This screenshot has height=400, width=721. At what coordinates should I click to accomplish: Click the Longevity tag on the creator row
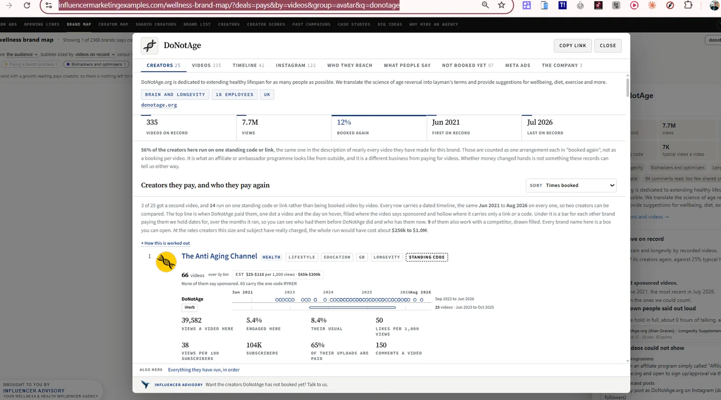pyautogui.click(x=387, y=257)
